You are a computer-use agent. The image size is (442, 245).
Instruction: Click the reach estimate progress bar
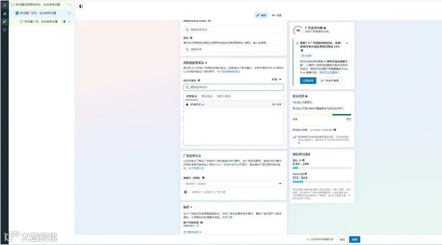pos(322,168)
